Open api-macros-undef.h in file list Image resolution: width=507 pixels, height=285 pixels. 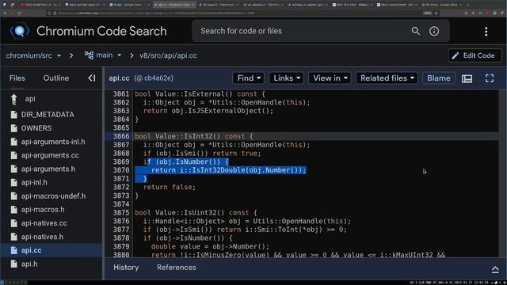[x=53, y=196]
